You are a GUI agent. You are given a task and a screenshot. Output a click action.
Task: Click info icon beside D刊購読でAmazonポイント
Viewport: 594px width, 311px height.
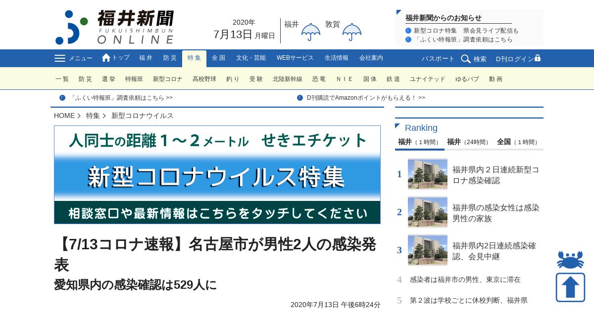(x=300, y=98)
